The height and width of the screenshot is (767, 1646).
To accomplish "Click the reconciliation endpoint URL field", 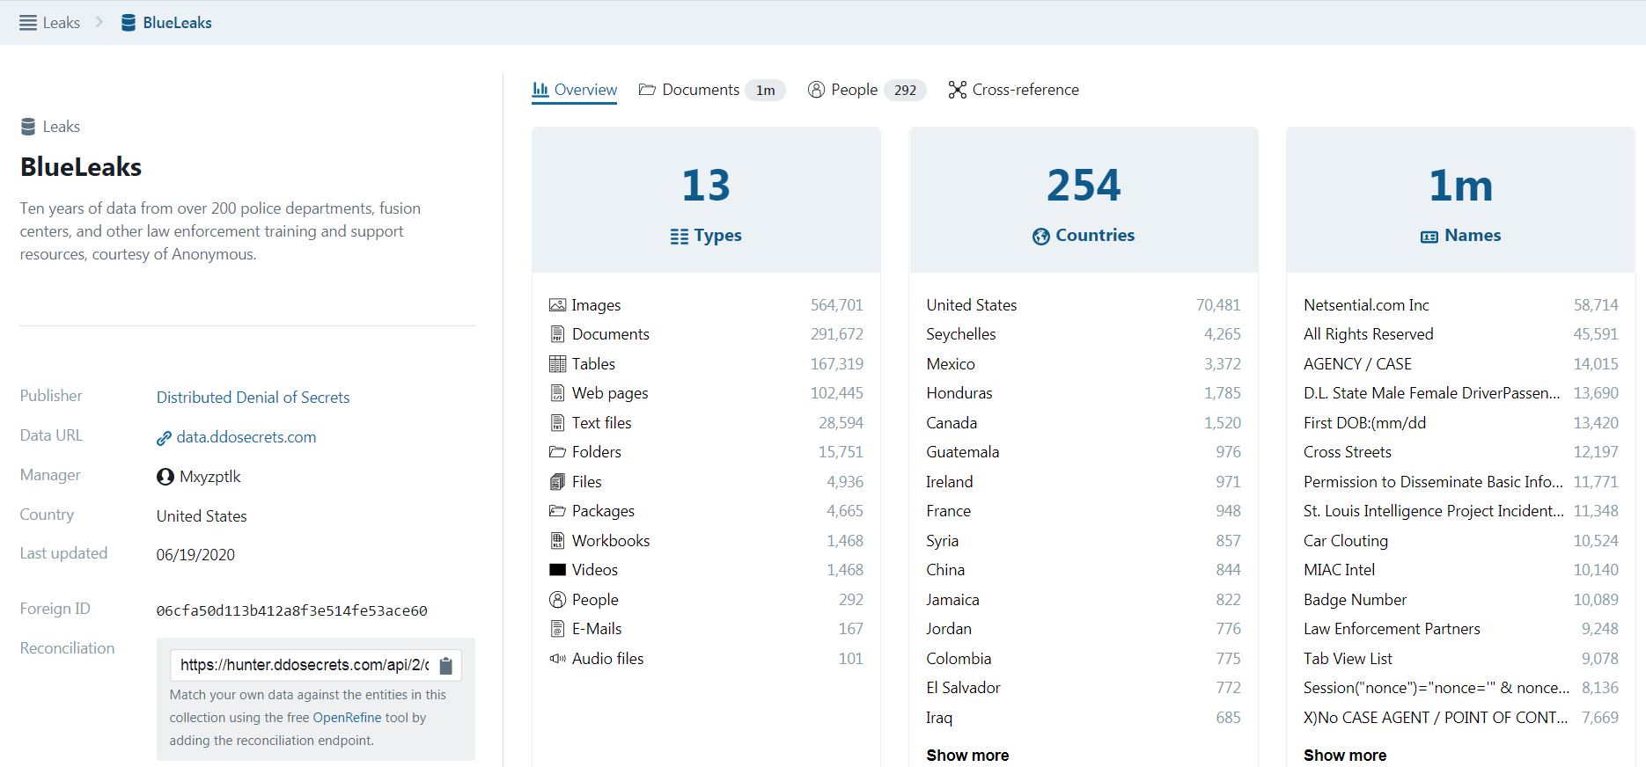I will click(x=304, y=665).
